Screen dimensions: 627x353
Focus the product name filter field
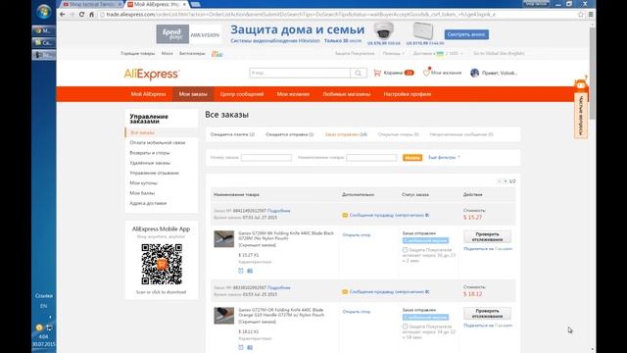coord(371,158)
